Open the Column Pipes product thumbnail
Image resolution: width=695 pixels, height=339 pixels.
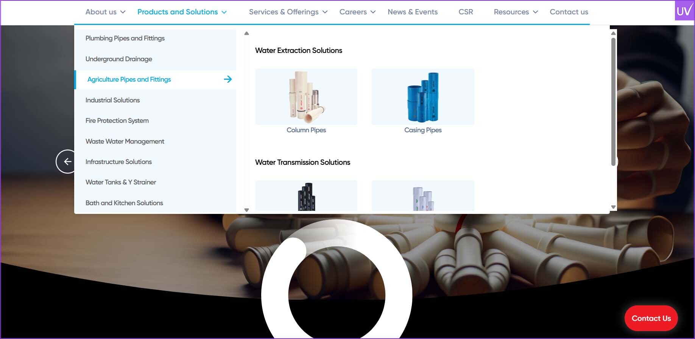[306, 97]
